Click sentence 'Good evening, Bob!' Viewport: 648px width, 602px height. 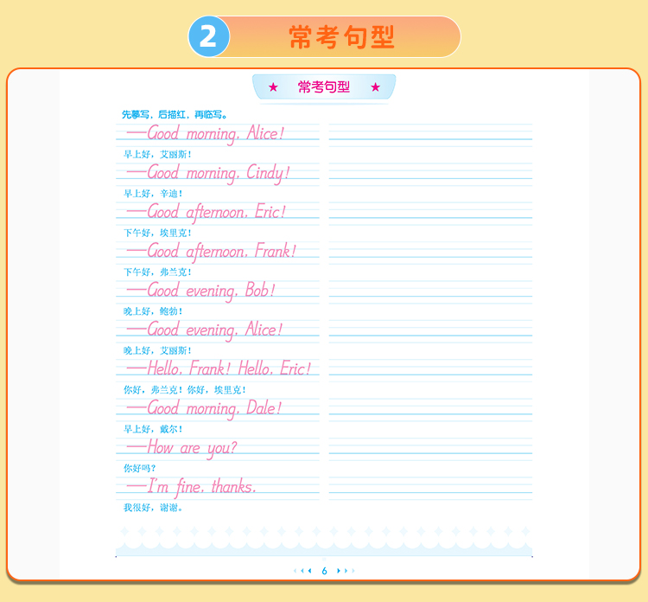click(x=200, y=291)
